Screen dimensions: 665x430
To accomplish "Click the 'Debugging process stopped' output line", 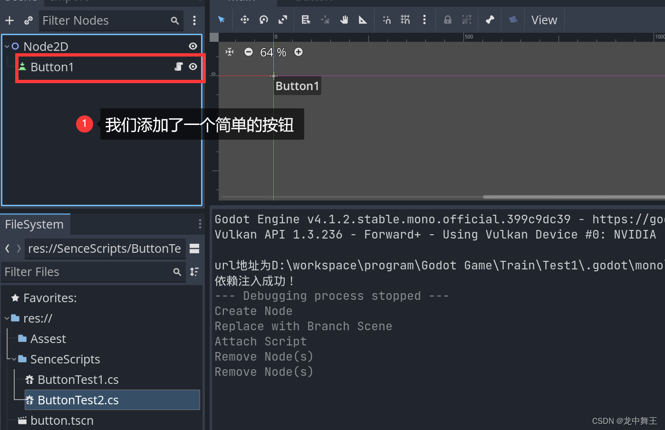I will tap(332, 296).
